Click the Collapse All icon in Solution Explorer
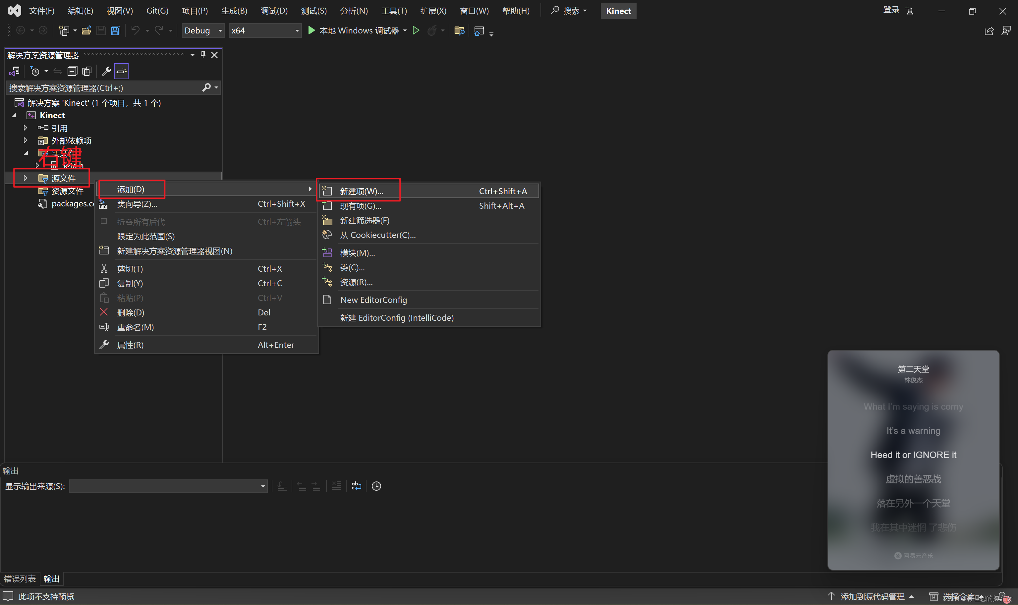This screenshot has width=1018, height=605. (72, 71)
